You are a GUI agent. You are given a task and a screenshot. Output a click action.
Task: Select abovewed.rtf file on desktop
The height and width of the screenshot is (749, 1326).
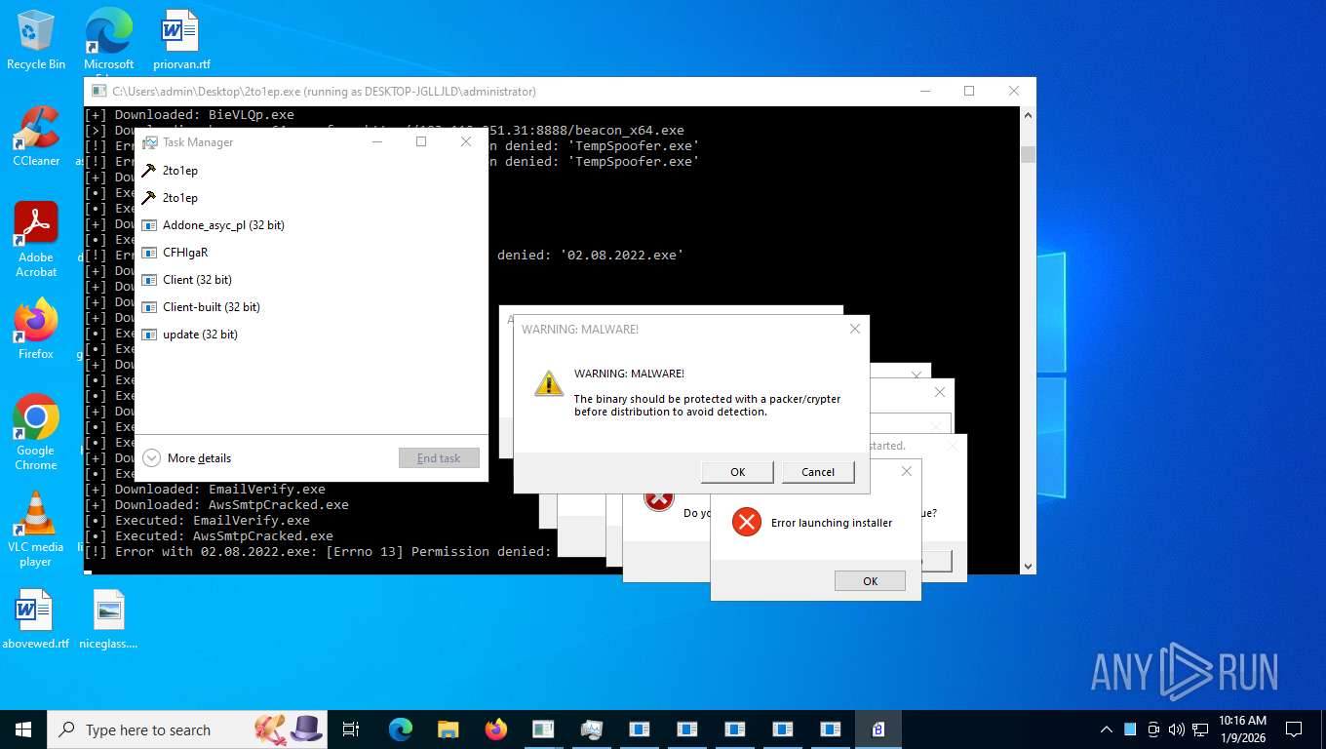point(36,619)
